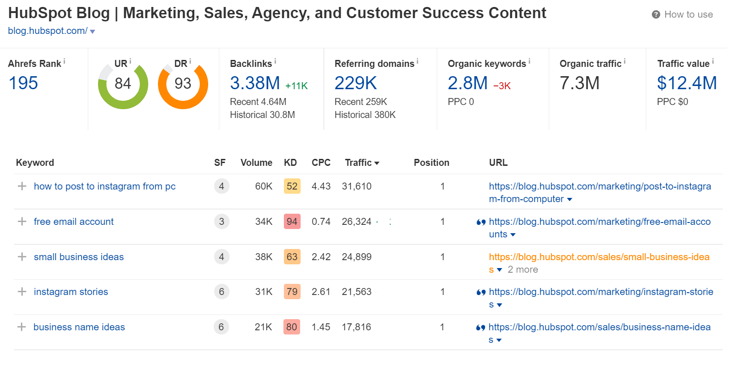Click the Position column header
The image size is (742, 380).
[x=432, y=163]
